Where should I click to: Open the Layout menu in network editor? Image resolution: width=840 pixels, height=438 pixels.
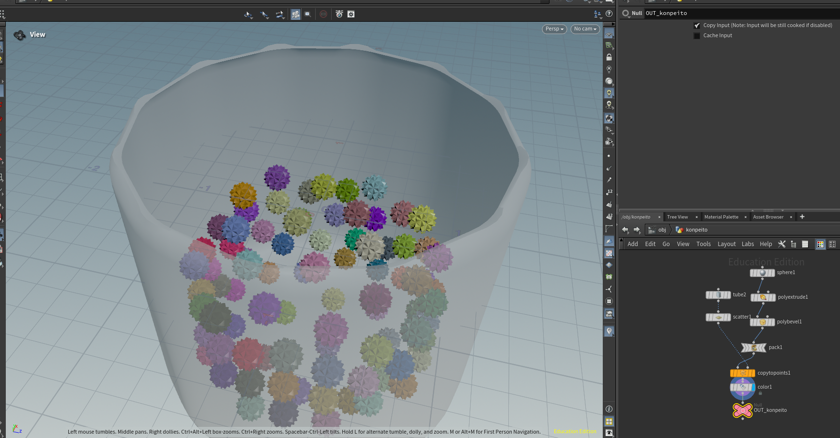pyautogui.click(x=726, y=244)
